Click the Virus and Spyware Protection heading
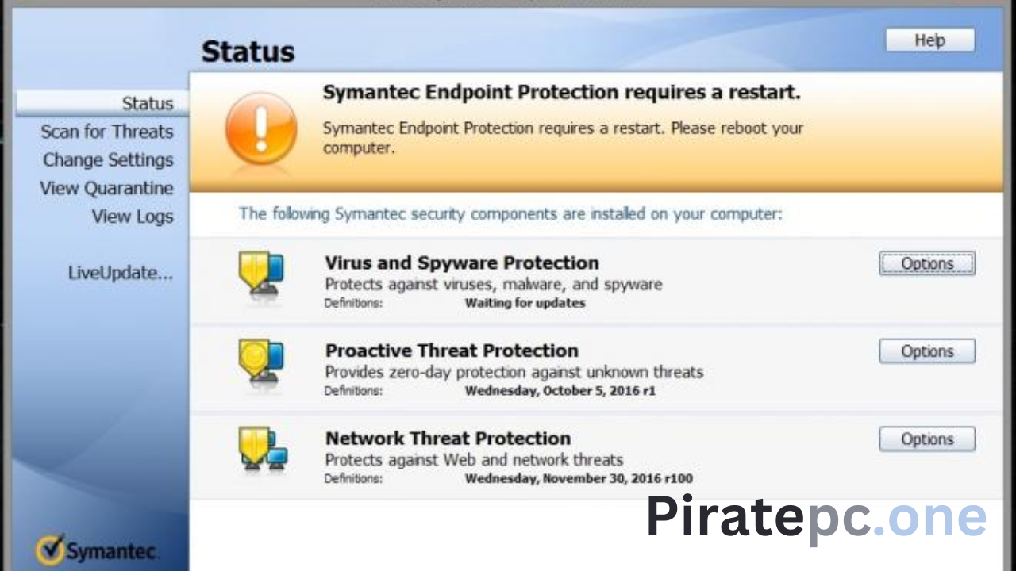Image resolution: width=1016 pixels, height=571 pixels. (462, 263)
